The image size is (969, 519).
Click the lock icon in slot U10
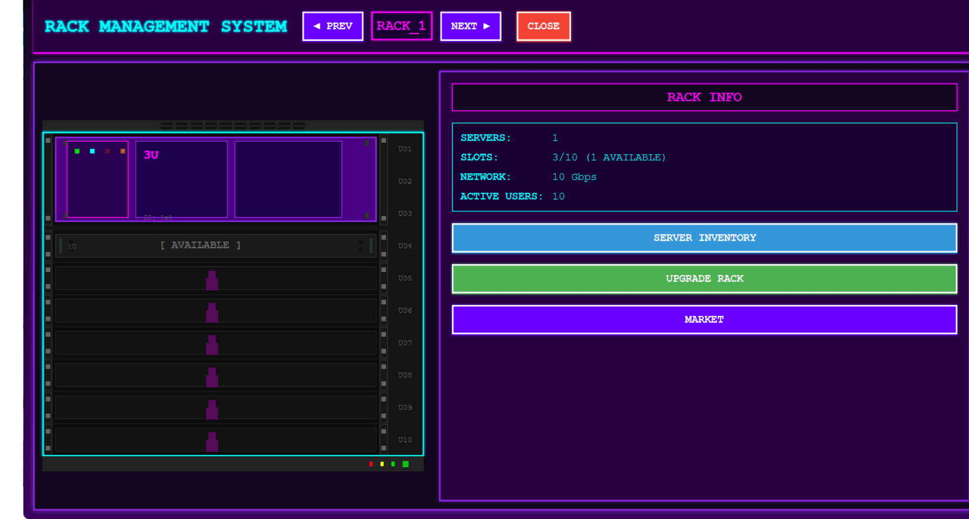pos(212,442)
